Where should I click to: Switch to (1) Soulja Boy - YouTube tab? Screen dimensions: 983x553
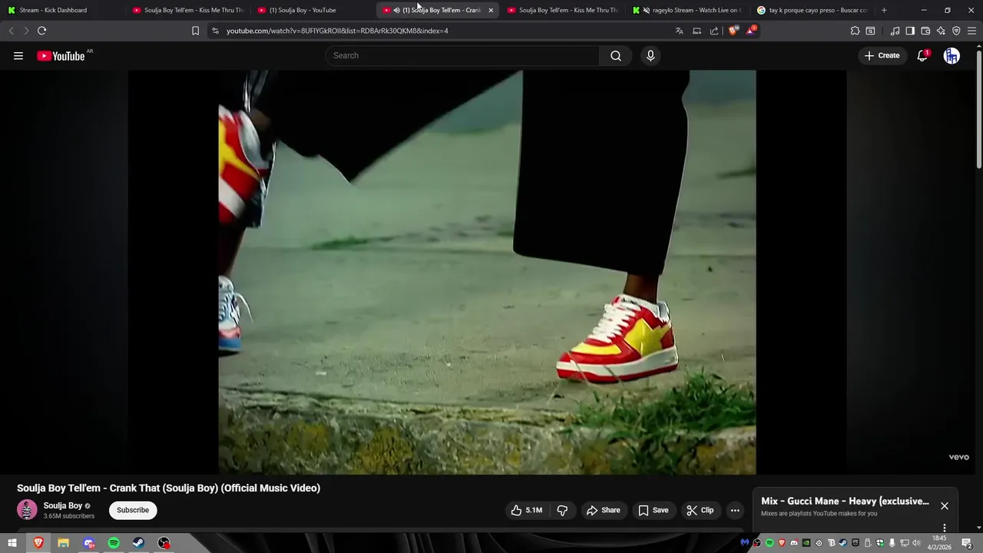(312, 10)
